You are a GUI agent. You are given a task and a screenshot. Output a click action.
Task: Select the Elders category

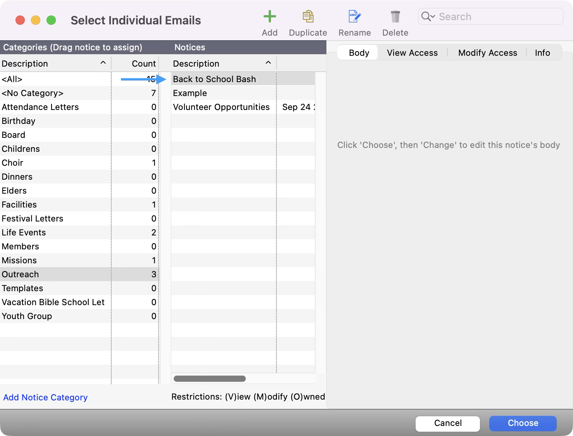79,191
